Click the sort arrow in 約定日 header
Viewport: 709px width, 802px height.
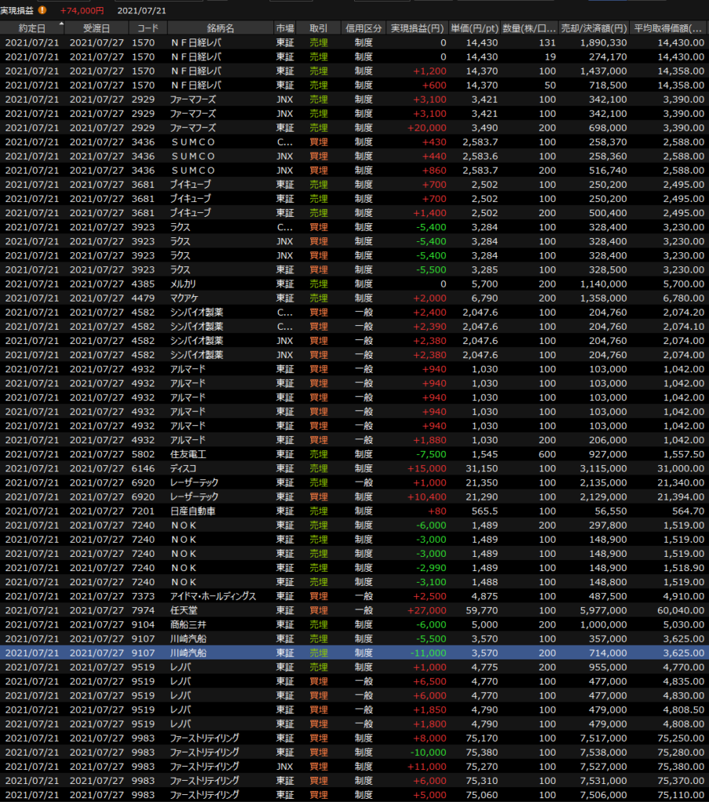click(x=61, y=25)
